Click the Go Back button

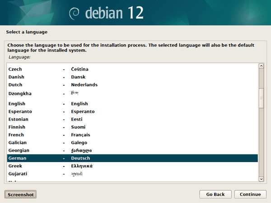pyautogui.click(x=215, y=194)
